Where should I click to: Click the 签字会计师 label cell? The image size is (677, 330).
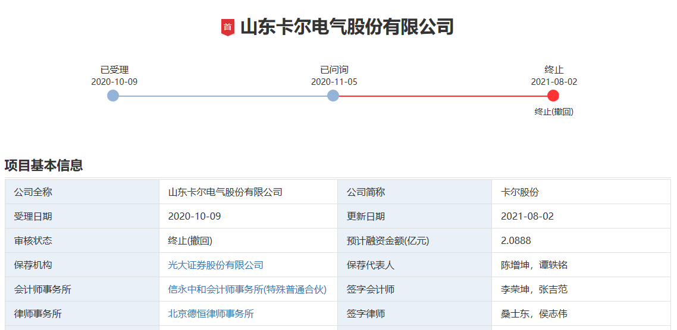coord(415,290)
